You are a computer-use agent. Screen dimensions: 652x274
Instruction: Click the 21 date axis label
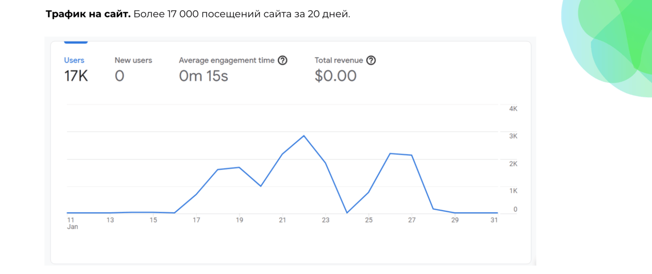(x=282, y=220)
